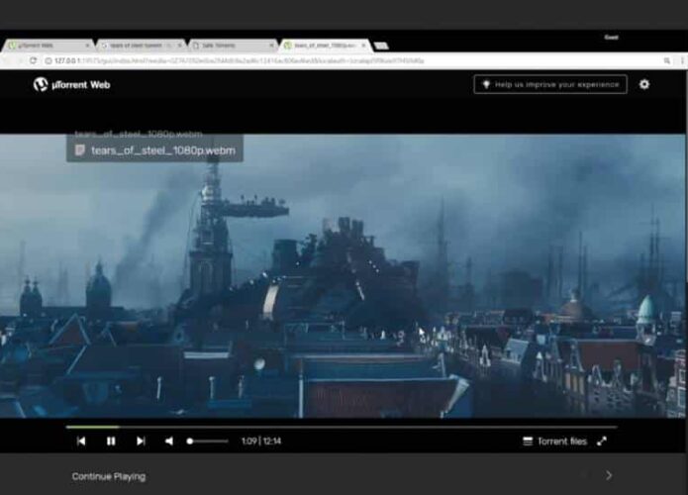Screen dimensions: 688x495
Task: Pause the video playback
Action: pyautogui.click(x=111, y=441)
